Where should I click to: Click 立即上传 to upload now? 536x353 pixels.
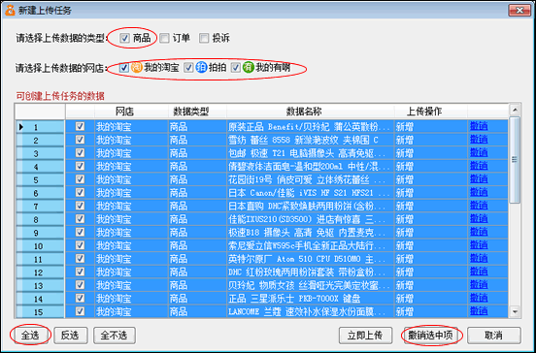(x=365, y=336)
